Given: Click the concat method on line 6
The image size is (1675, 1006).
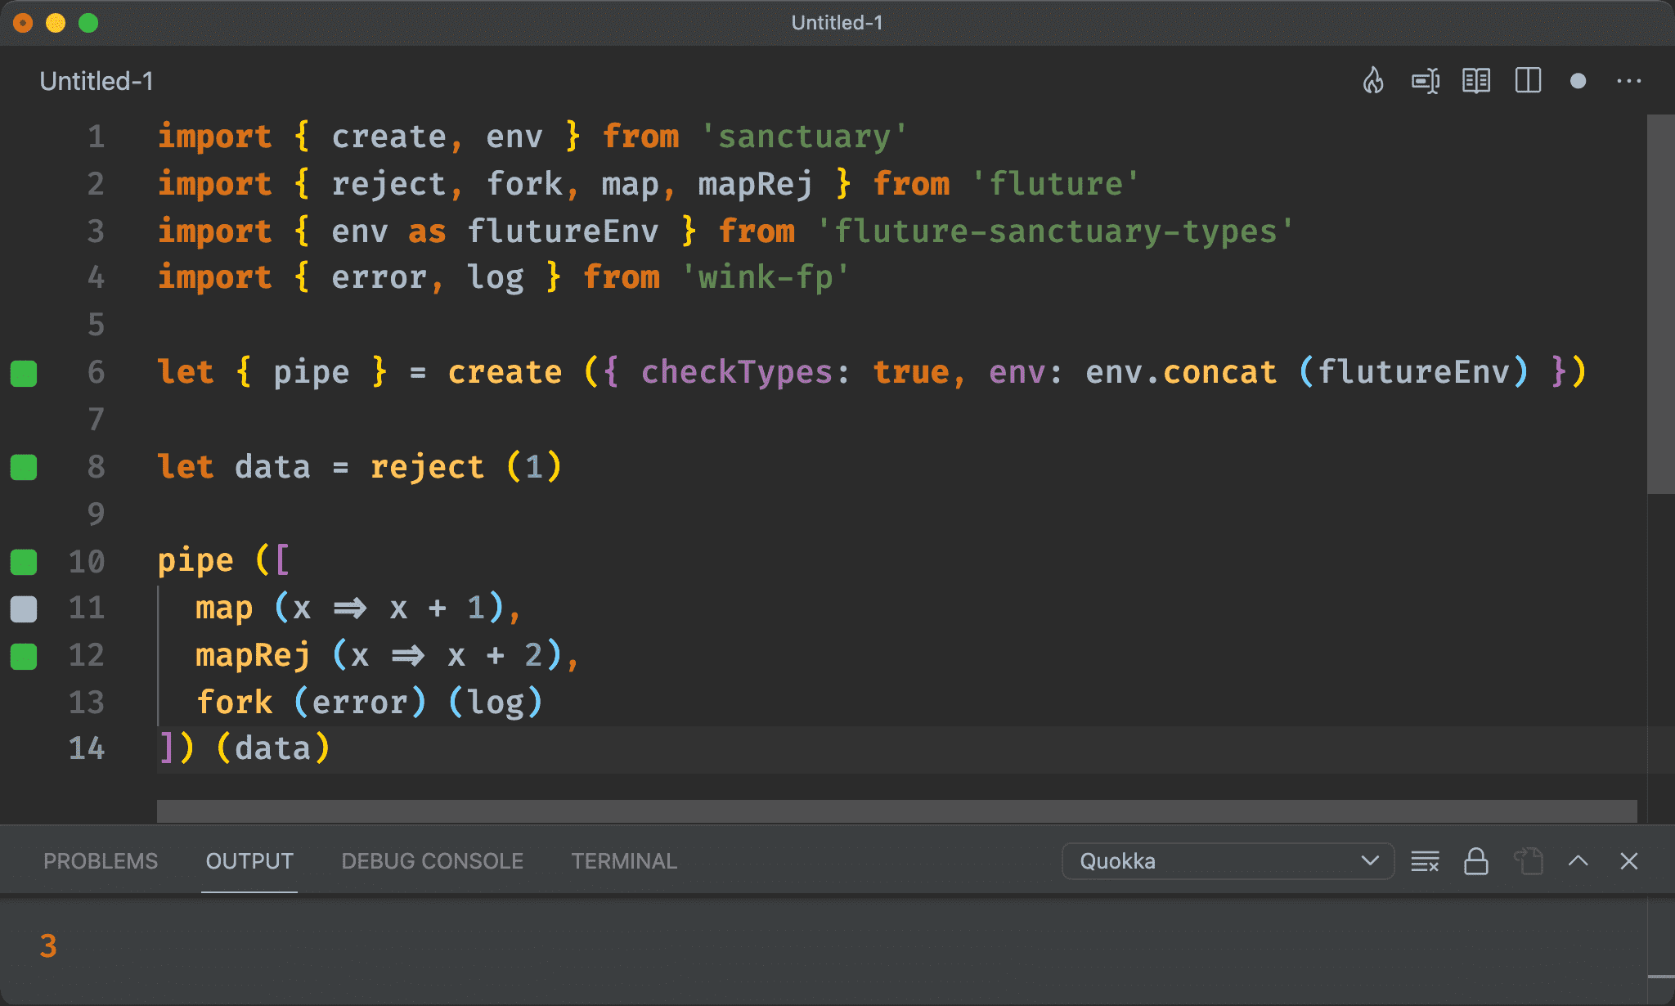Looking at the screenshot, I should pos(1219,372).
